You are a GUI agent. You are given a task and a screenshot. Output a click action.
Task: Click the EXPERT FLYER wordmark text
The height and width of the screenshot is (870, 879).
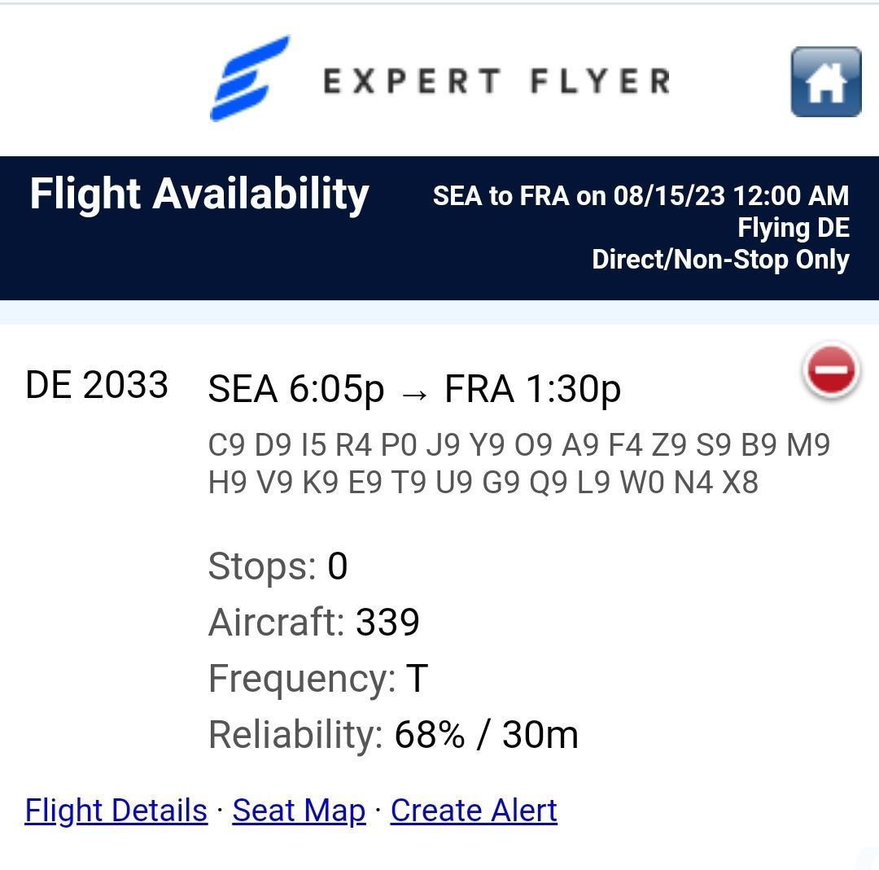[x=496, y=81]
